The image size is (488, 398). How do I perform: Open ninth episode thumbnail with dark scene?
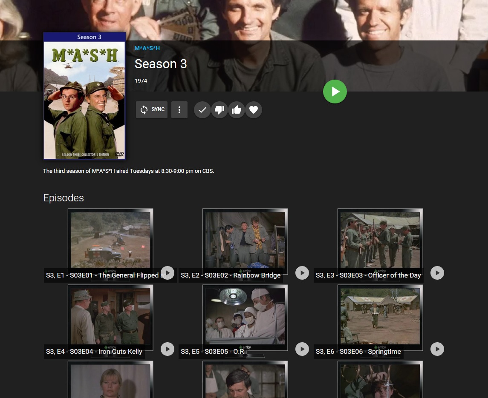(x=380, y=380)
